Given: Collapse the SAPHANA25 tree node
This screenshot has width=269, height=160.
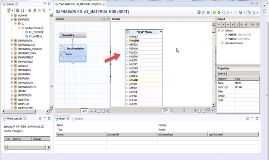Looking at the screenshot, I should point(12,19).
